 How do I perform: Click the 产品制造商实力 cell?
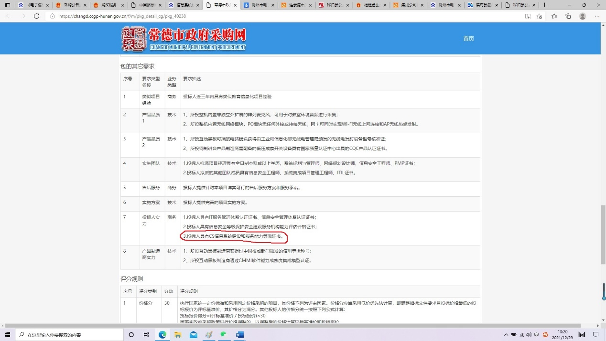point(151,257)
